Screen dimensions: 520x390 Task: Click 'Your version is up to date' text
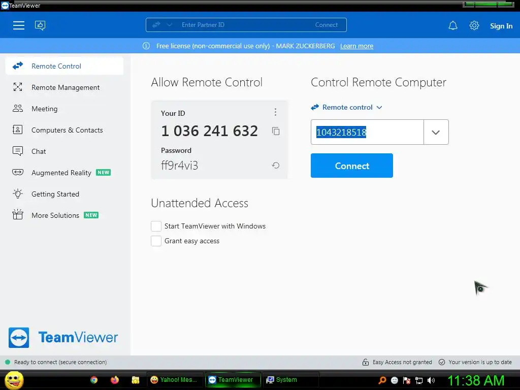(x=480, y=362)
